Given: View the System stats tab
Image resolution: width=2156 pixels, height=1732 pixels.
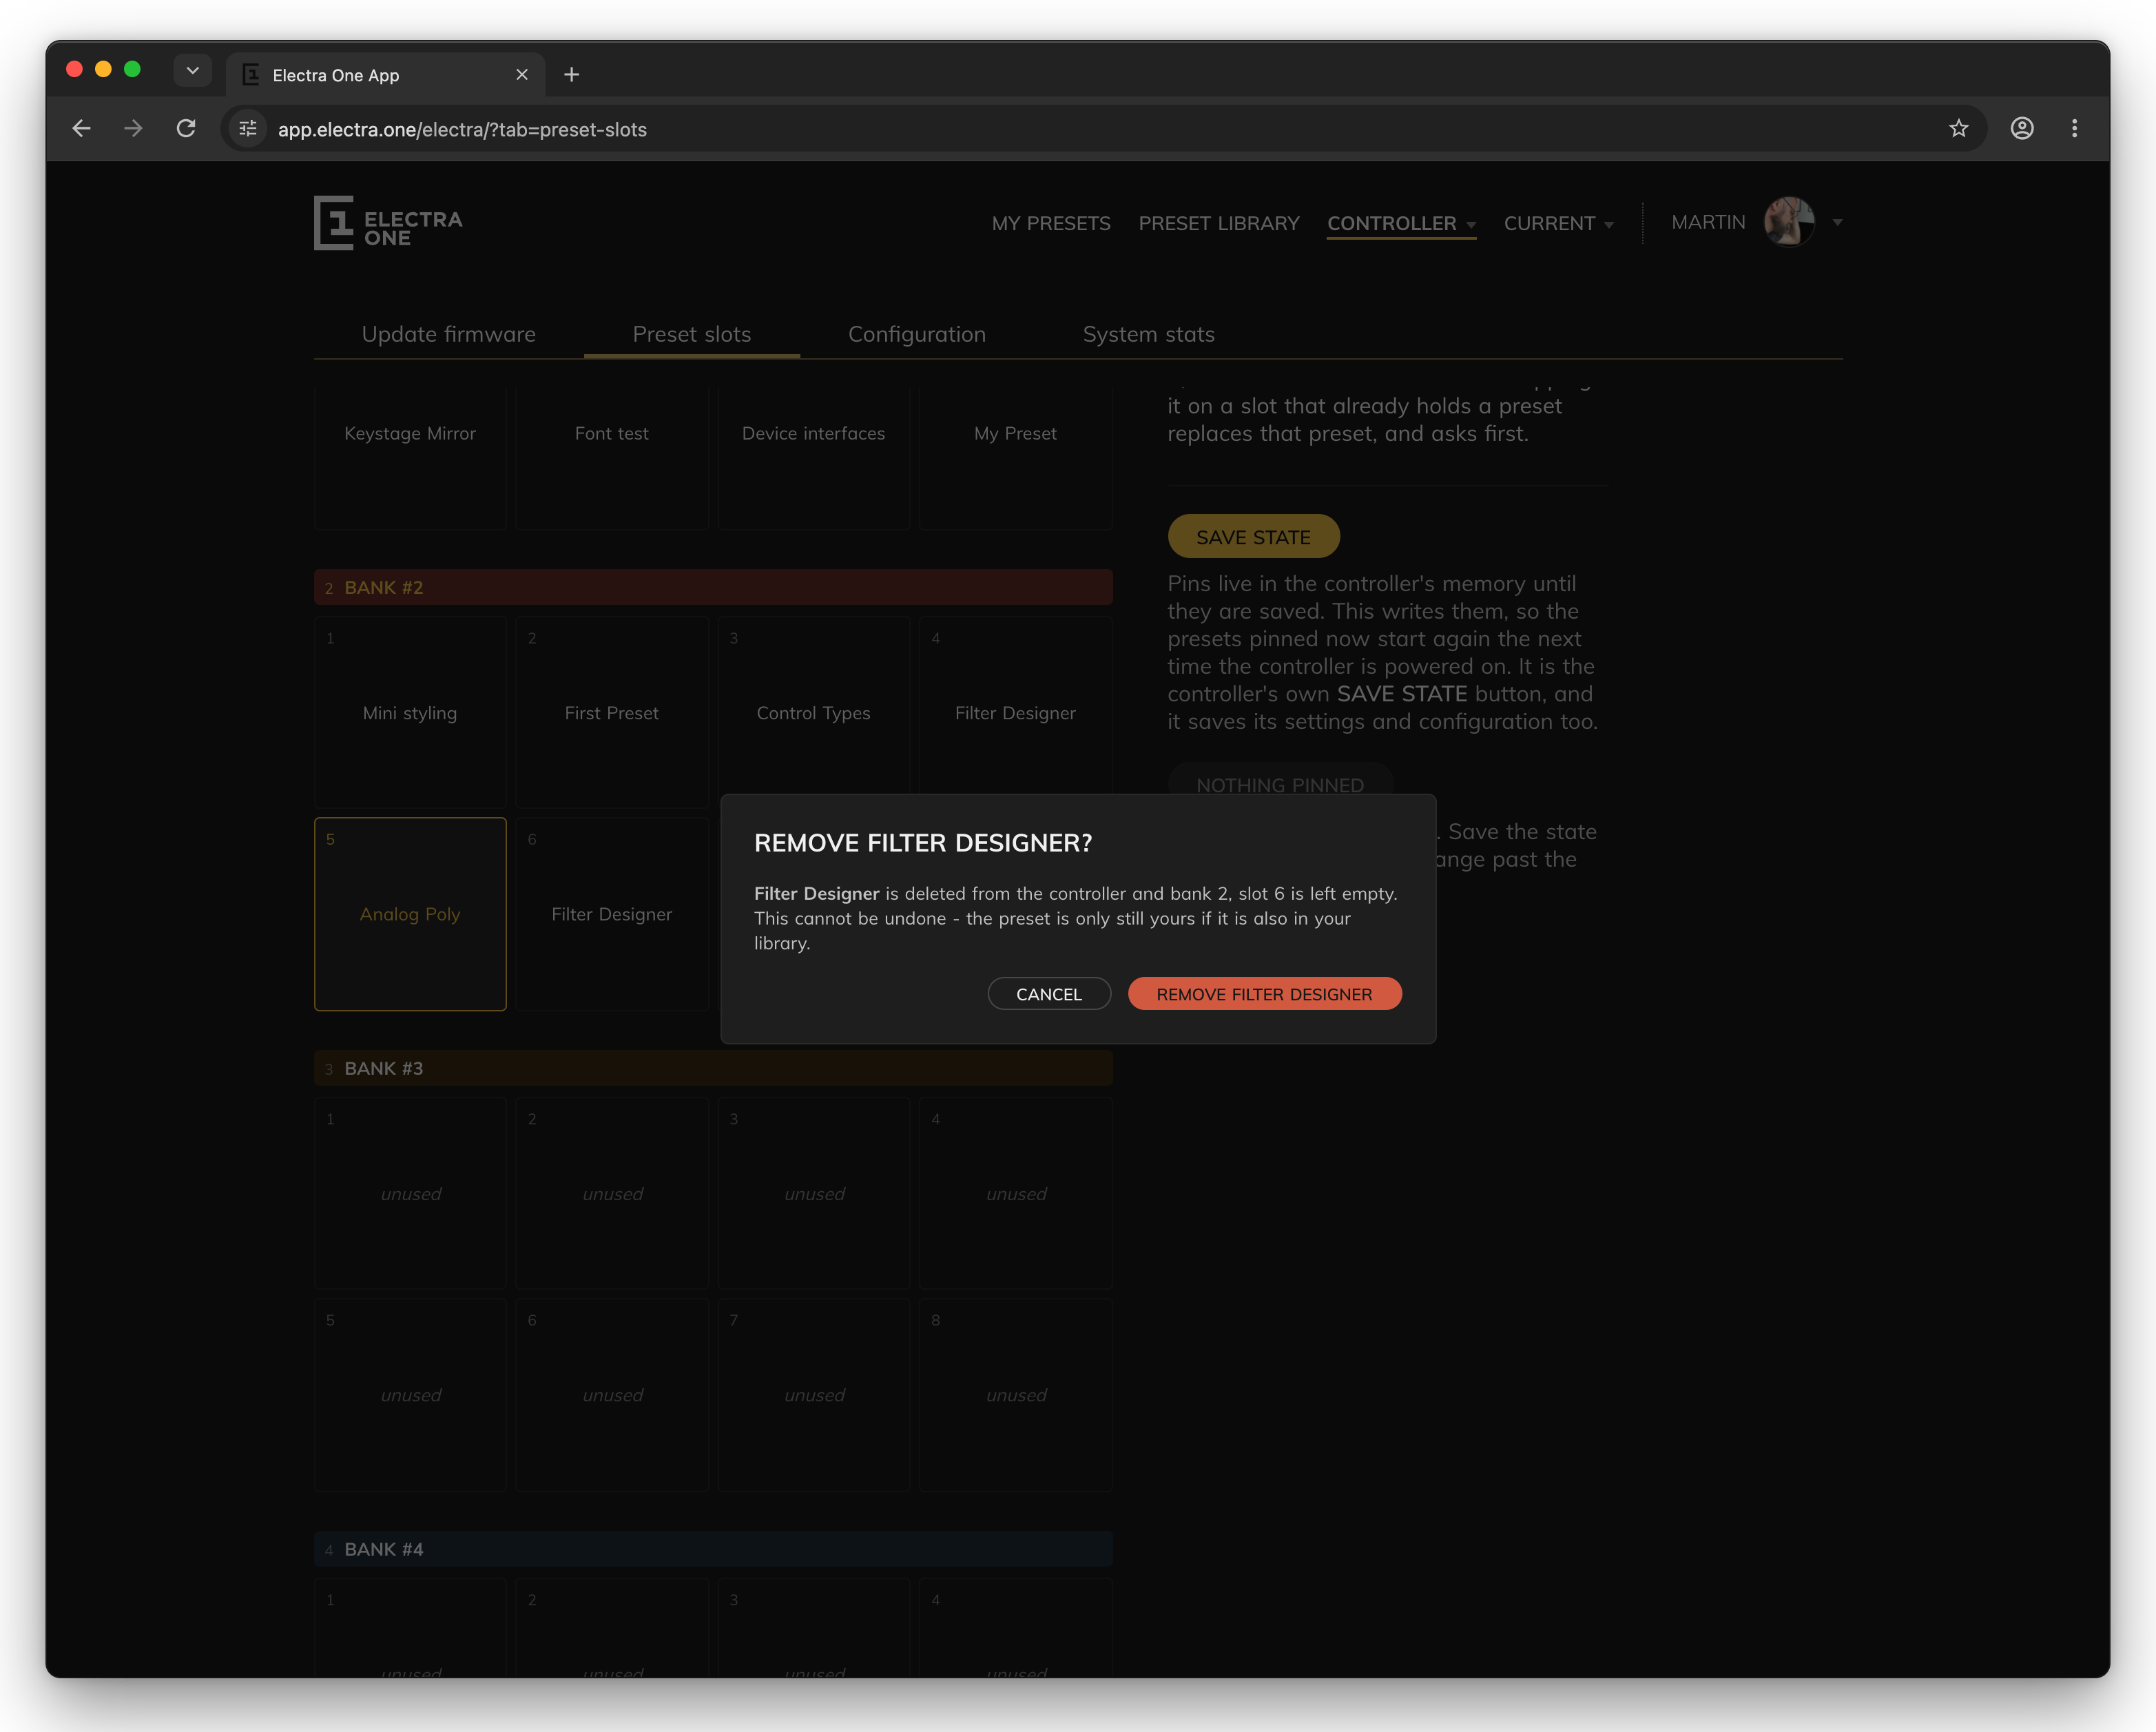Looking at the screenshot, I should 1149,335.
